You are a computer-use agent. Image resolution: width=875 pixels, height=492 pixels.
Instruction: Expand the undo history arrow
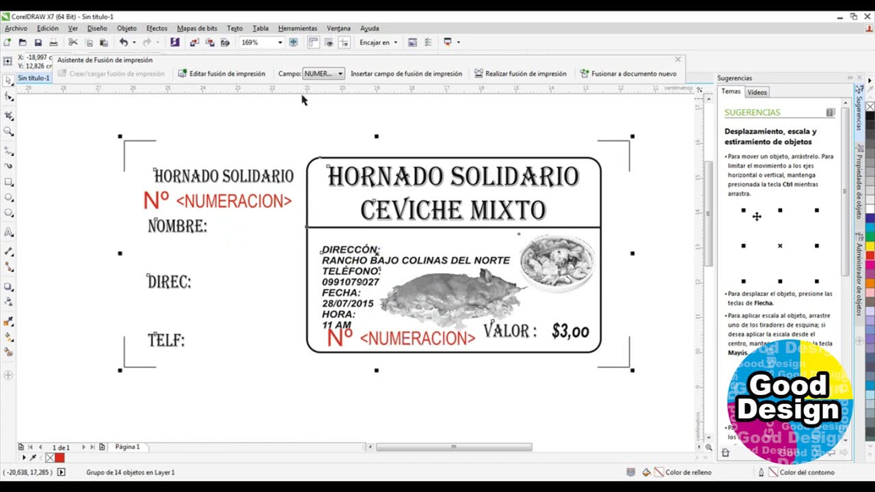point(133,42)
